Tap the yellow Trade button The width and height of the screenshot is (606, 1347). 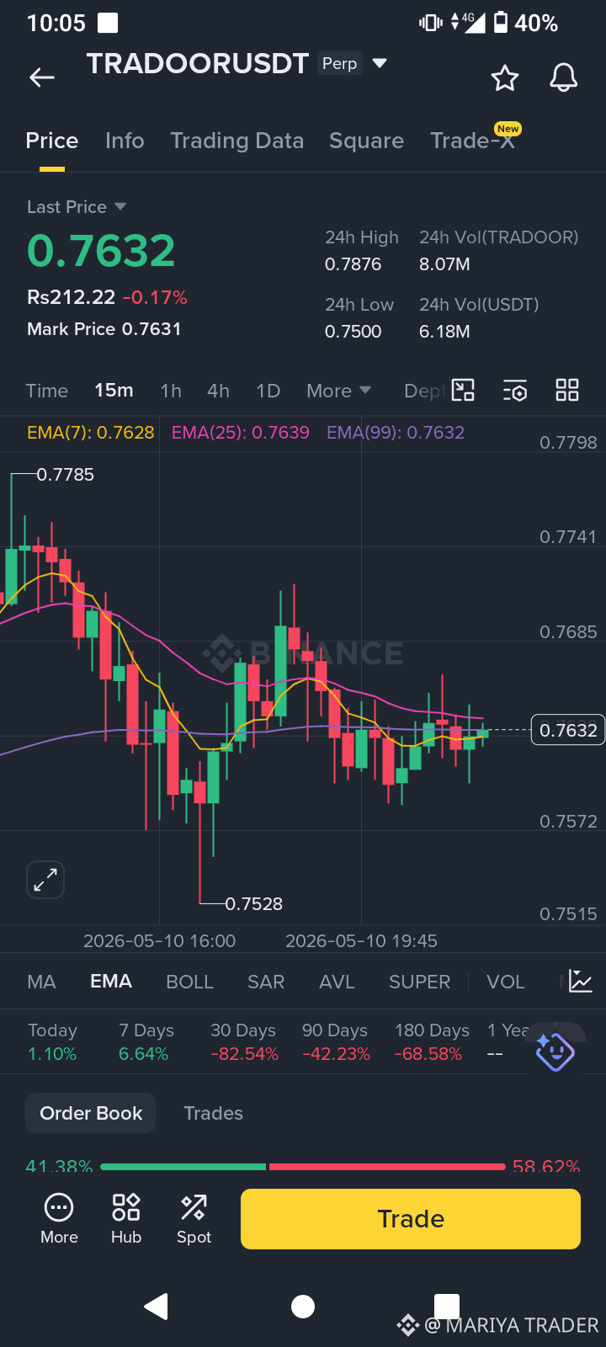411,1219
